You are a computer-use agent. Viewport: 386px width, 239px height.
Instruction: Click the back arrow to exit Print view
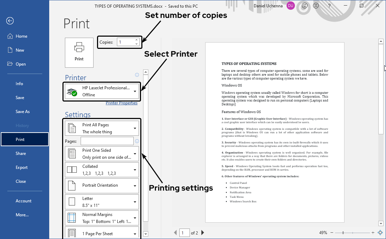(x=10, y=21)
